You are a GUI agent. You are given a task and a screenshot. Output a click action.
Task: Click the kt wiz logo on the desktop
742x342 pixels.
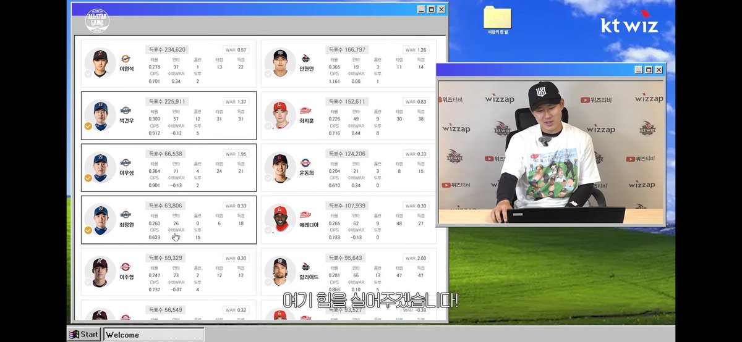(629, 22)
